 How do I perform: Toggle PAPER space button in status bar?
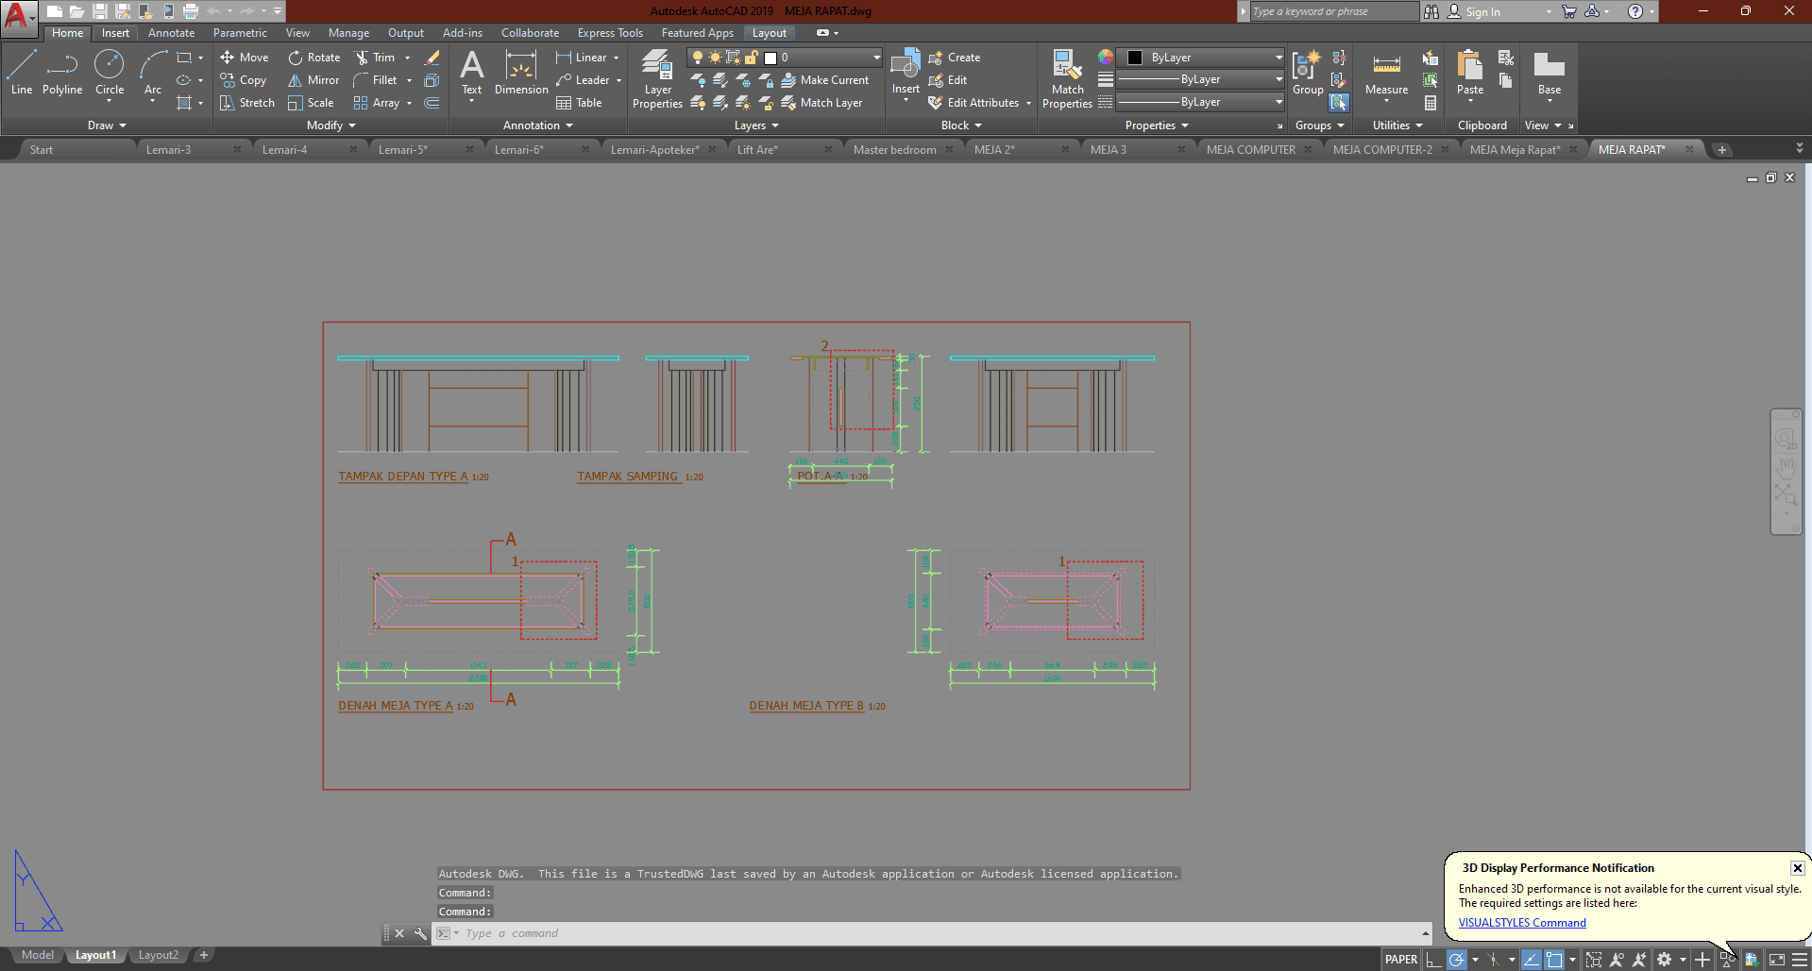tap(1400, 960)
